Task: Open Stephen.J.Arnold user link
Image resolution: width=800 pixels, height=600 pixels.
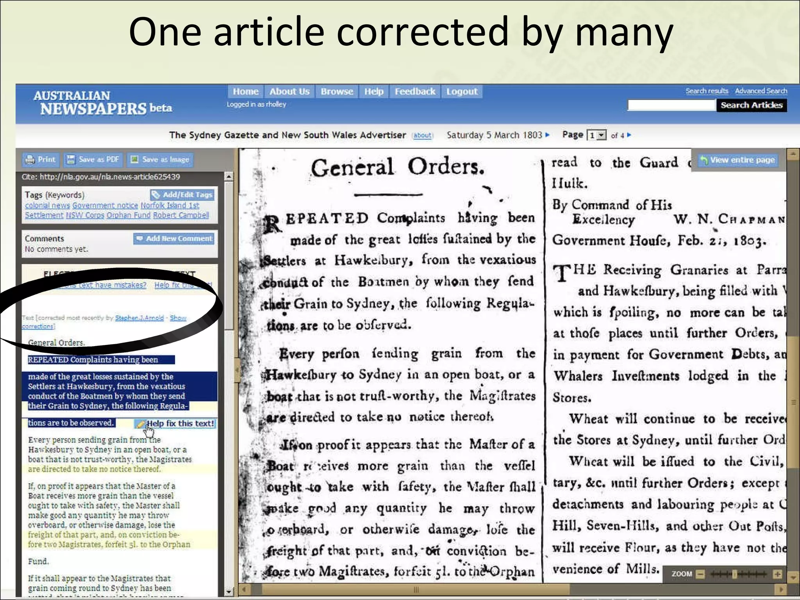Action: 139,318
